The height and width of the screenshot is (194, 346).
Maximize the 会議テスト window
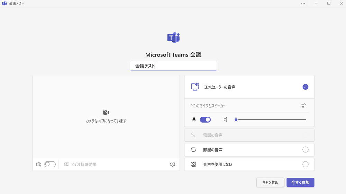pyautogui.click(x=329, y=3)
